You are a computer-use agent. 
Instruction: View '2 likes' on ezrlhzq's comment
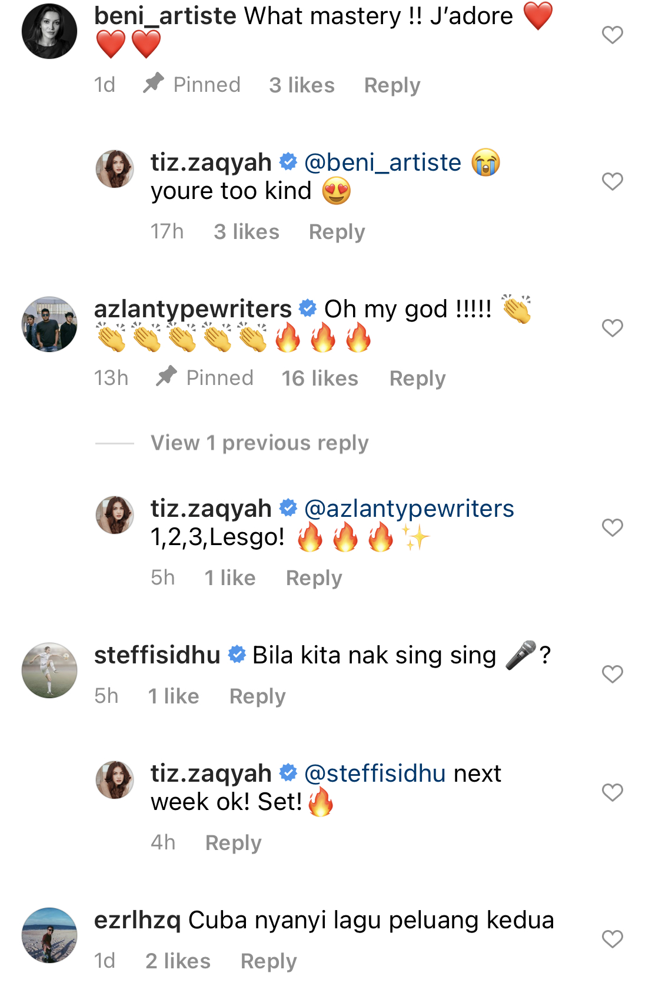pyautogui.click(x=178, y=961)
